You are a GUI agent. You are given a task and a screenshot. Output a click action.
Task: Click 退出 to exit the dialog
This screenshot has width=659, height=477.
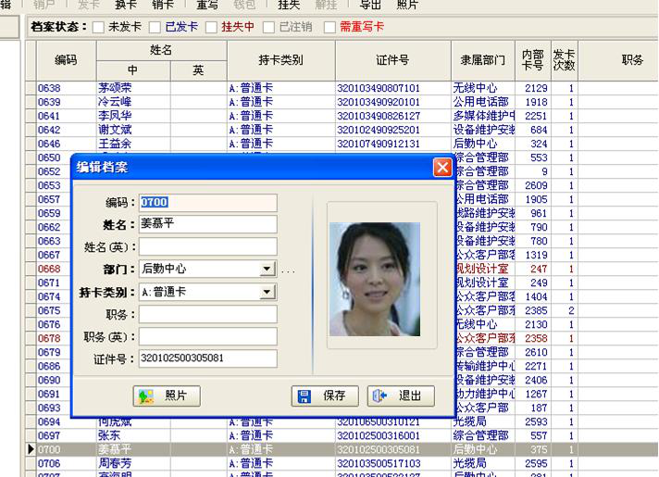point(401,396)
